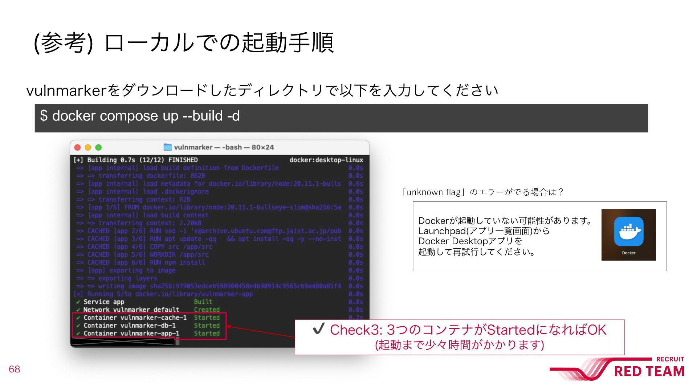Click the yellow minimize dot of terminal
697x392 pixels.
point(88,147)
